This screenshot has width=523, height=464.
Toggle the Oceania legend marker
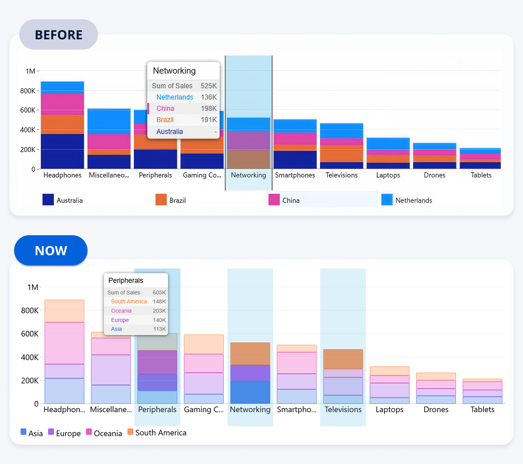point(89,432)
